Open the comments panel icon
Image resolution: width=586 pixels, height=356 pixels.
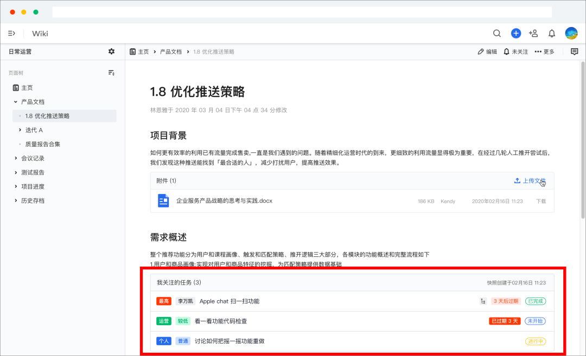(574, 51)
